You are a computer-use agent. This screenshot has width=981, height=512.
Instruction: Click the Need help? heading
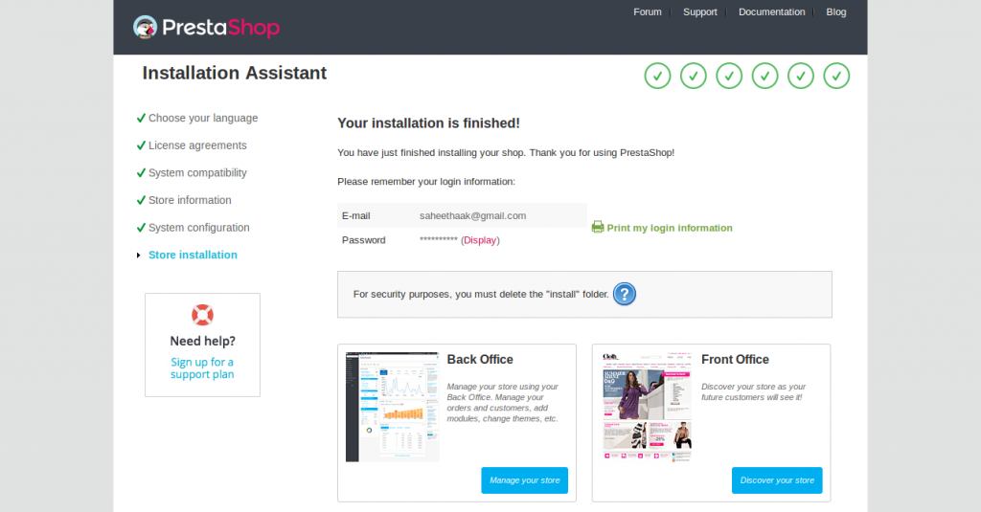click(x=203, y=341)
